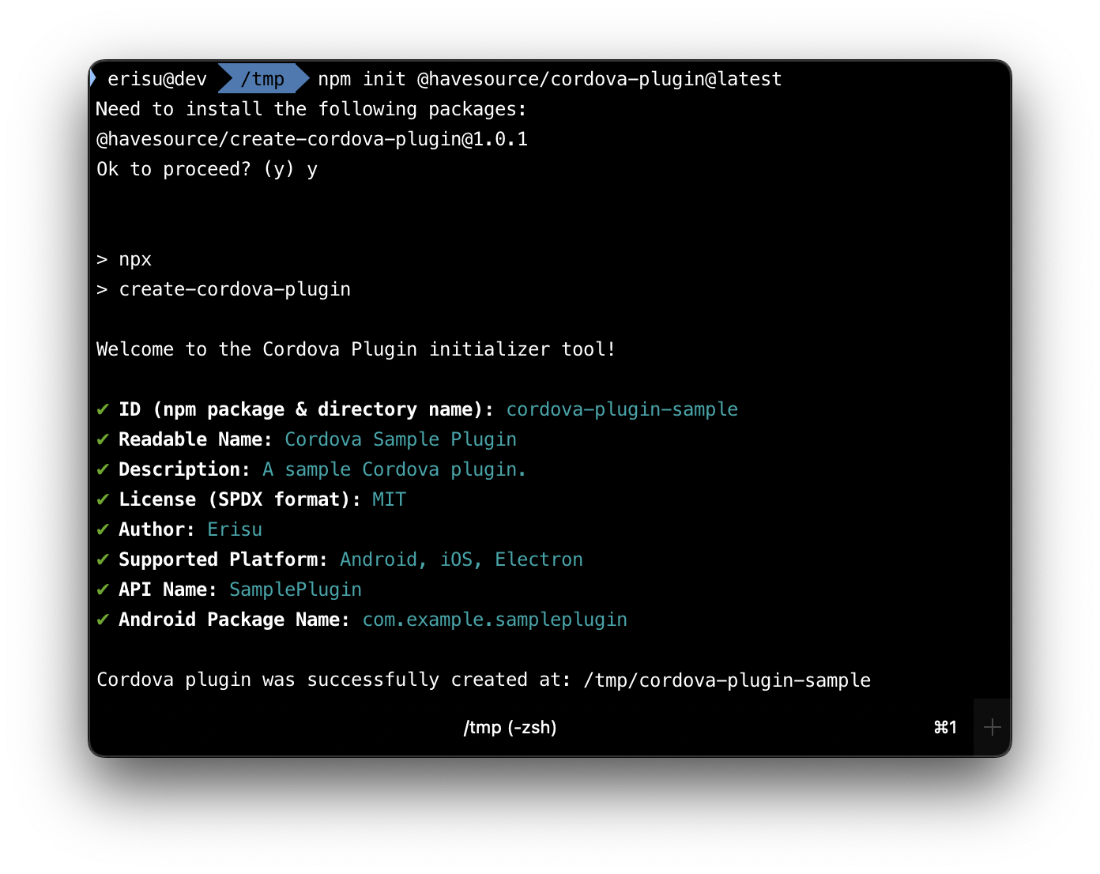Click the cordova-plugin-sample ID value
Screen dimensions: 1100x874
pyautogui.click(x=622, y=409)
